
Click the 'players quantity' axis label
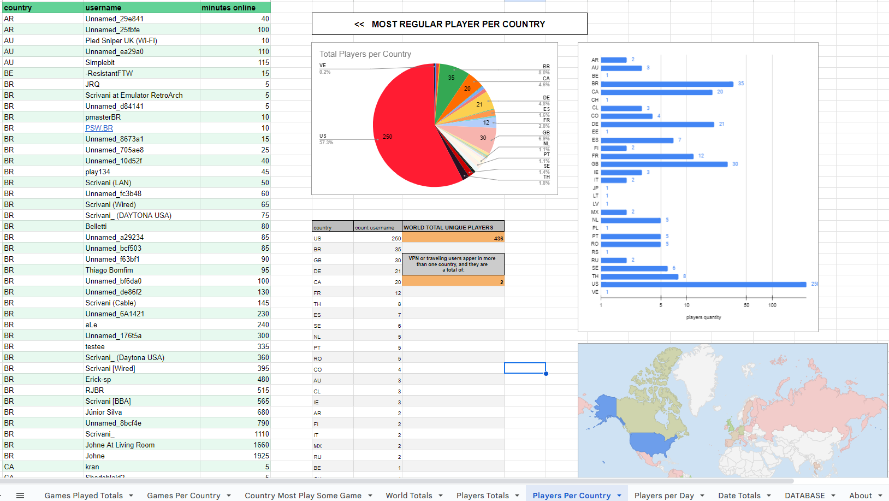point(703,317)
